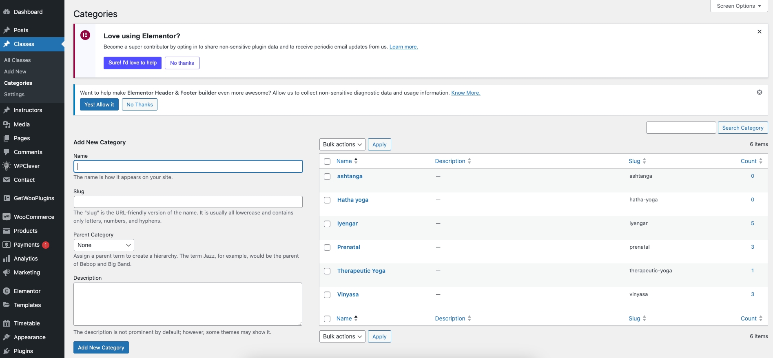Click the Add New Category button
The width and height of the screenshot is (773, 358).
coord(101,347)
